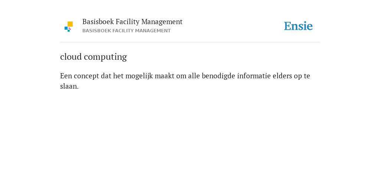This screenshot has width=380, height=190.
Task: Click the word 'Een' starting the definition
Action: [x=66, y=76]
